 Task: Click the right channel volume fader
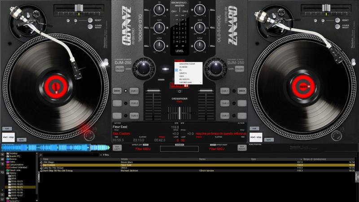pos(206,91)
